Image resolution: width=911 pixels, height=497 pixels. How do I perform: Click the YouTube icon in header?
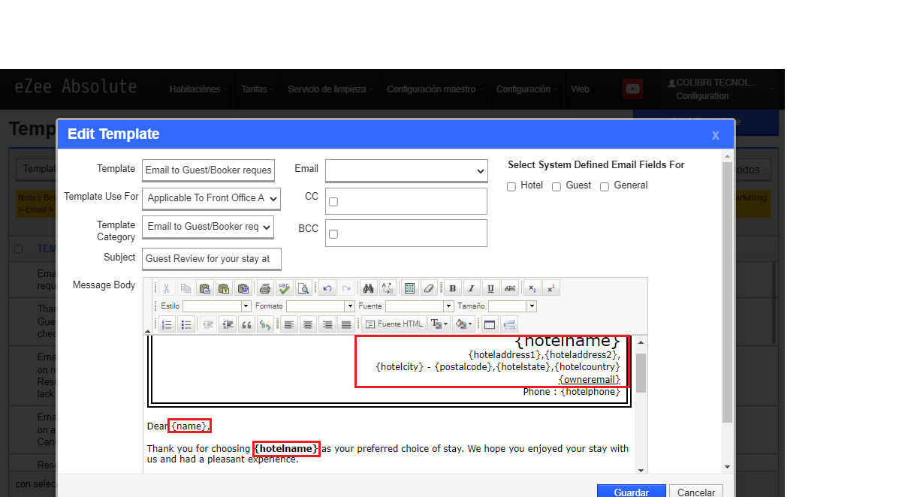(x=633, y=89)
